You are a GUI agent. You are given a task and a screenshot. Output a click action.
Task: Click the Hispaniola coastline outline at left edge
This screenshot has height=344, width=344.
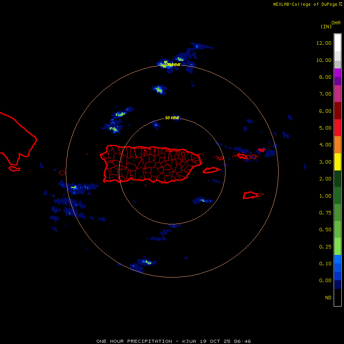pos(18,139)
